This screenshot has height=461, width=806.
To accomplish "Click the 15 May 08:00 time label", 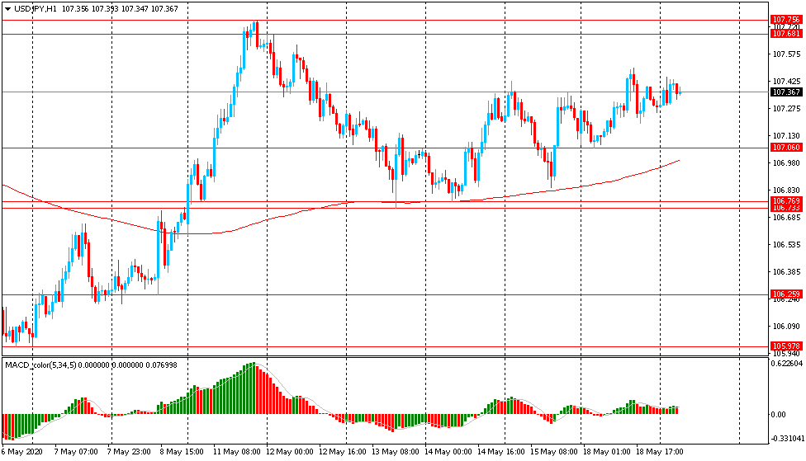I will (554, 452).
